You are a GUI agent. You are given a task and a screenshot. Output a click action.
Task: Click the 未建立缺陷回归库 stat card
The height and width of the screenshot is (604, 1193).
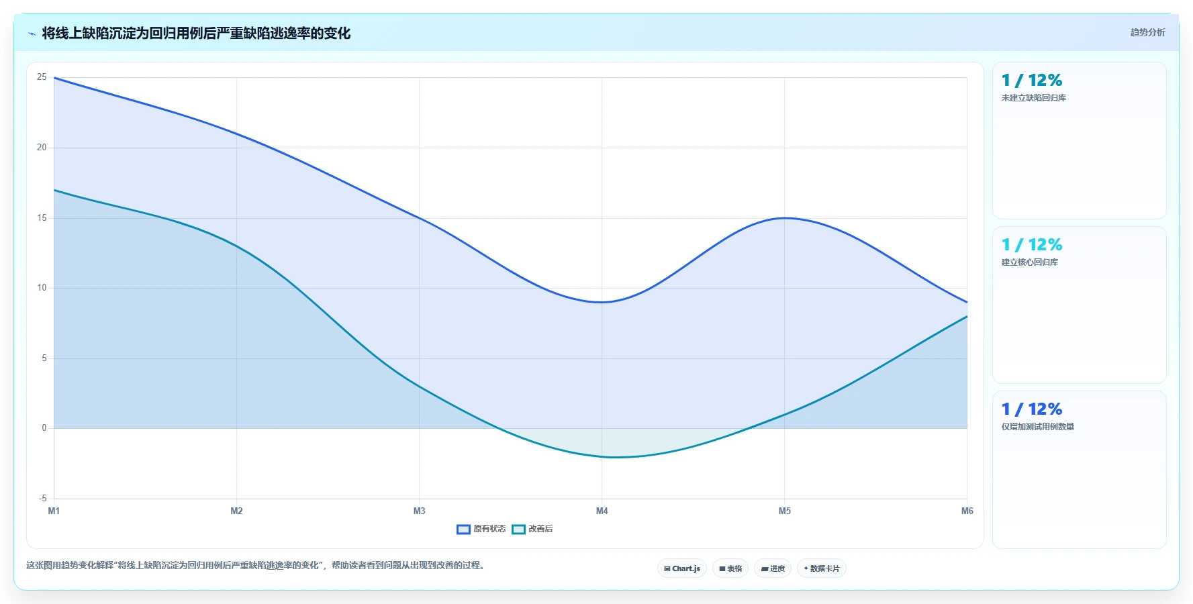point(1079,140)
